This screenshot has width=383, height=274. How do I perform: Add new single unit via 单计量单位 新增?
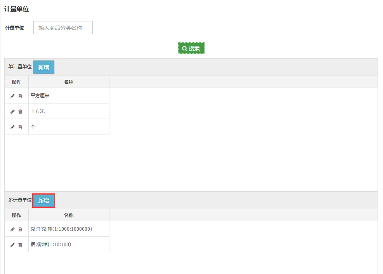coord(43,67)
